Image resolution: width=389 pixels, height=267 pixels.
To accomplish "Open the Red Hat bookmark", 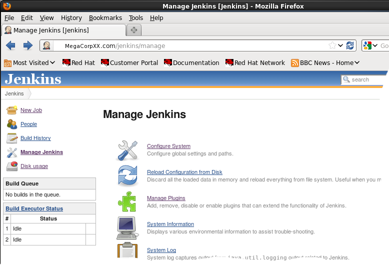I will pos(78,63).
